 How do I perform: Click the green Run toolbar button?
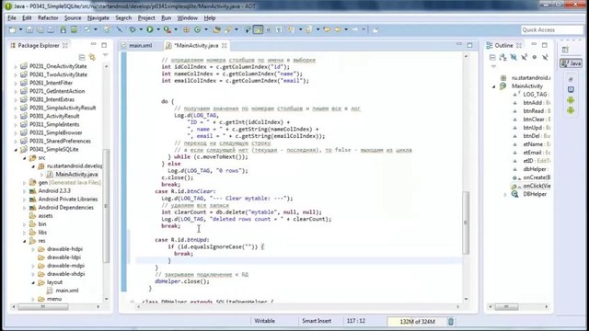pos(150,29)
